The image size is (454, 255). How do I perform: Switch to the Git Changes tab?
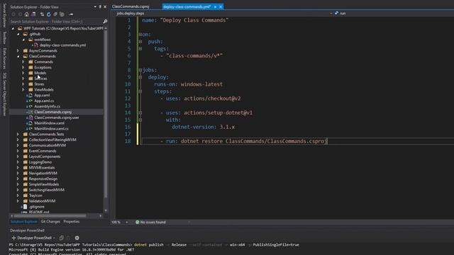pos(50,222)
